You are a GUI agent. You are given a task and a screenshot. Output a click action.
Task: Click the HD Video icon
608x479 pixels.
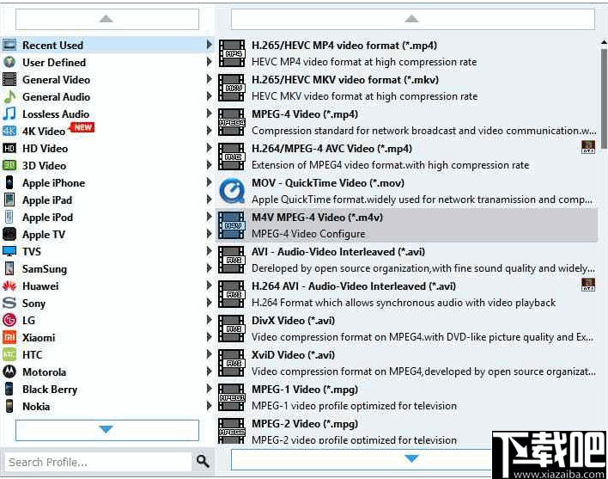coord(9,148)
